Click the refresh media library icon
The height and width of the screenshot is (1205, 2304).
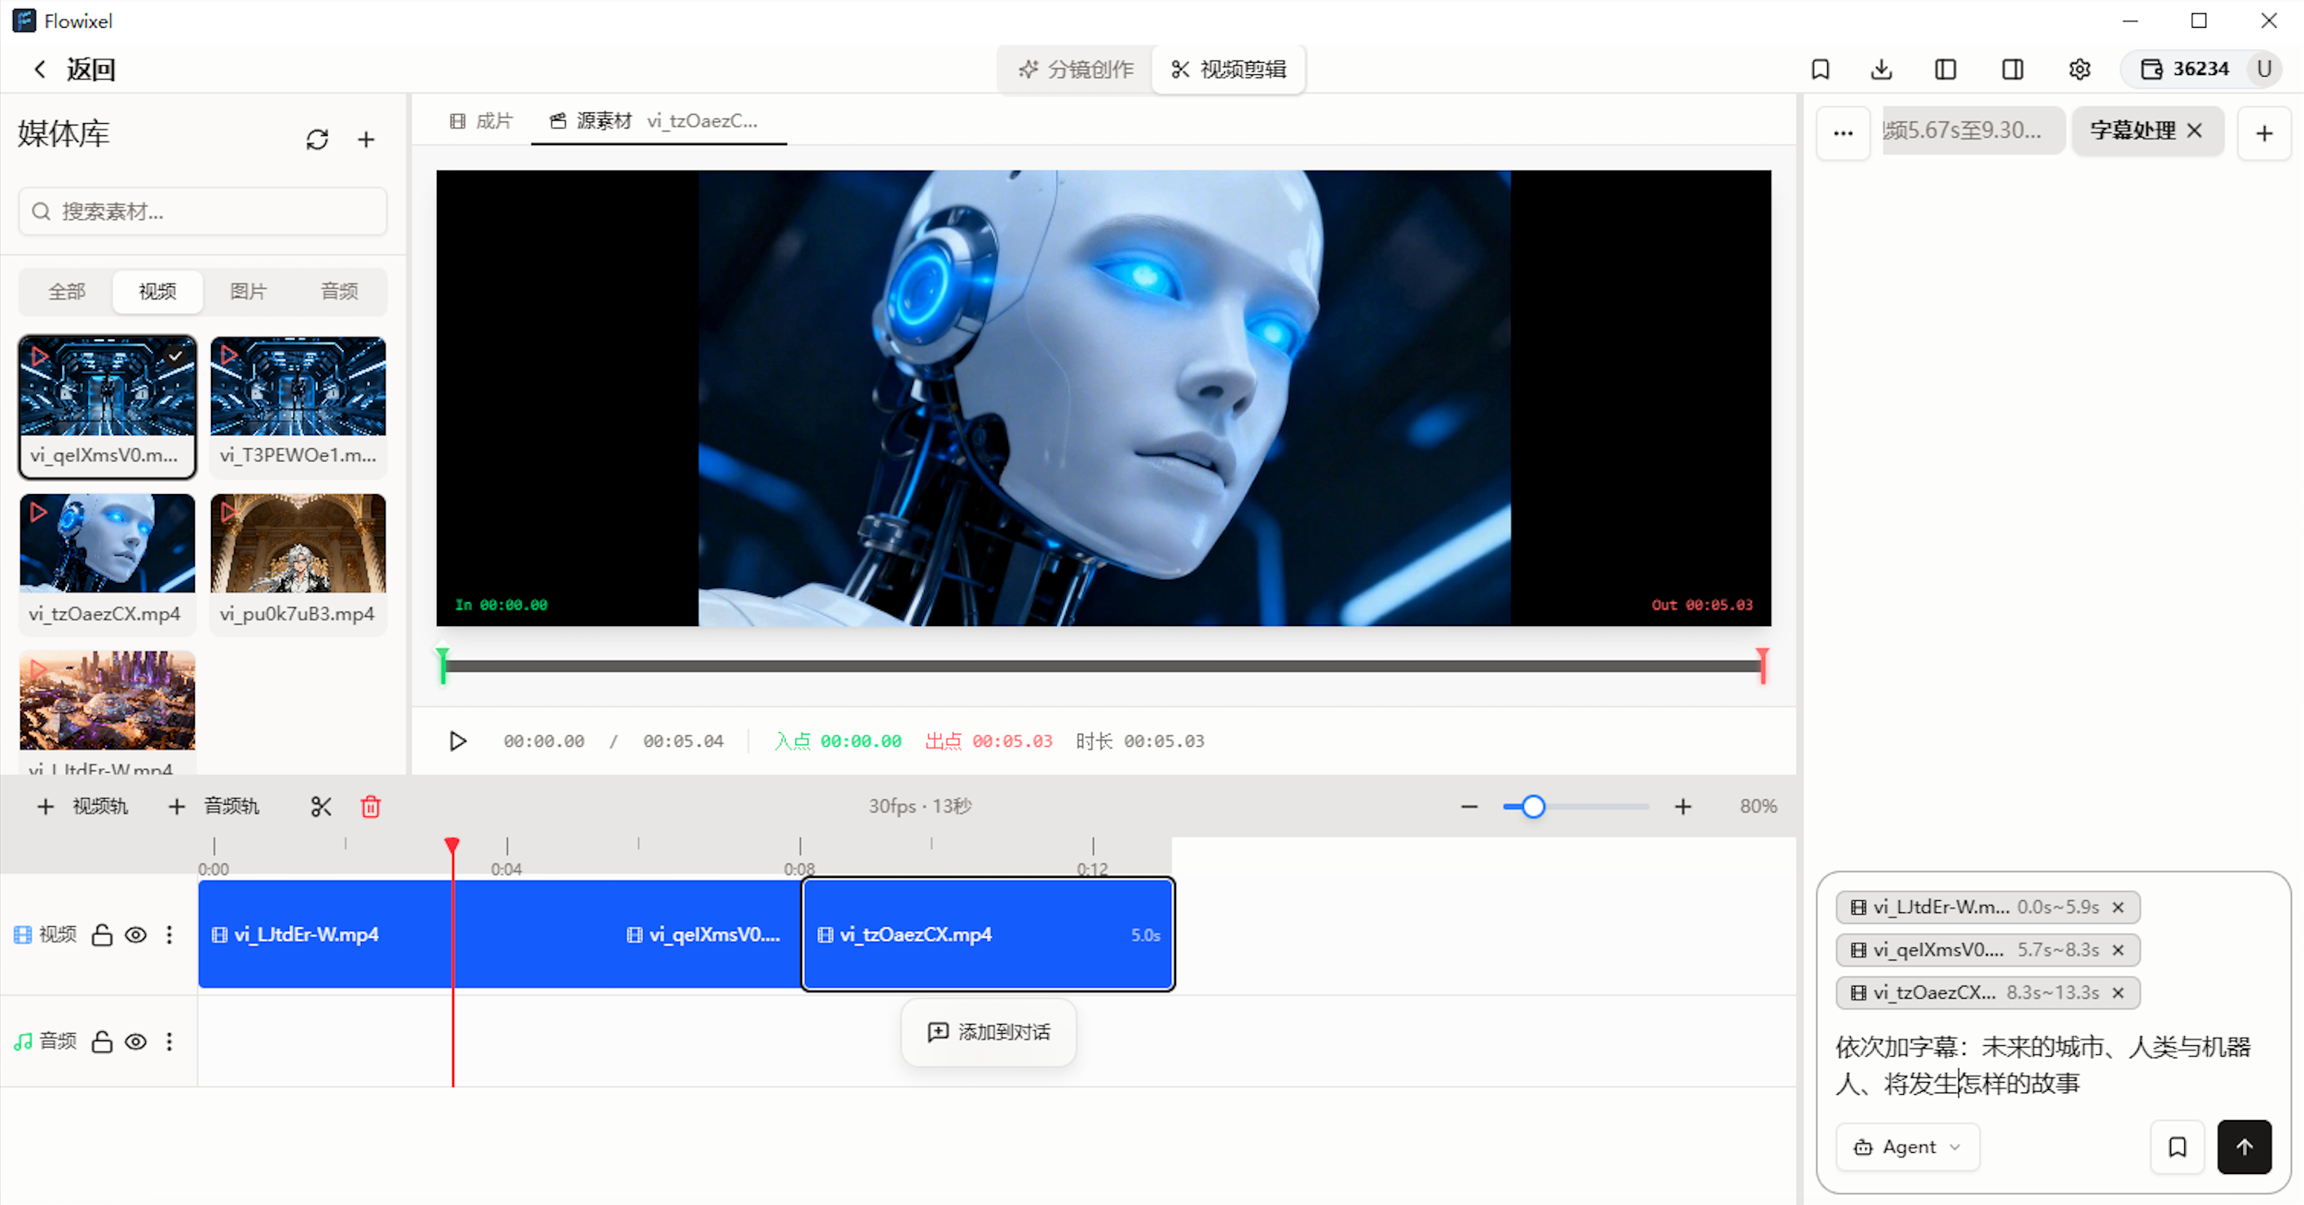point(316,139)
